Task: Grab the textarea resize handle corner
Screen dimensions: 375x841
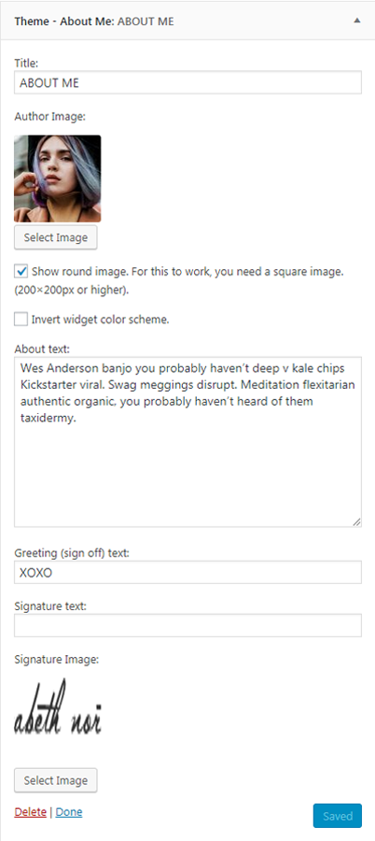Action: point(356,521)
